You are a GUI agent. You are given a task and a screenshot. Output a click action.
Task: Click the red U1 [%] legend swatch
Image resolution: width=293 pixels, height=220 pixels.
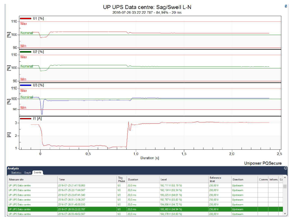(25, 19)
